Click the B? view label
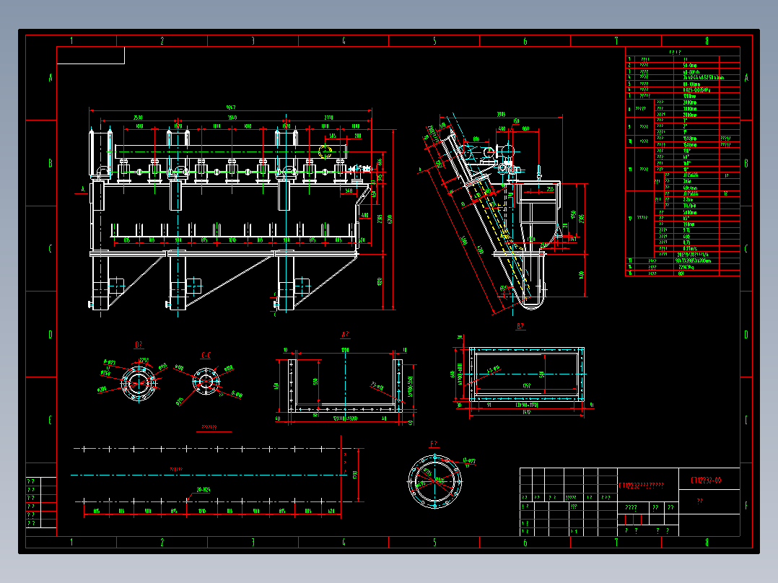This screenshot has height=583, width=778. coord(520,326)
